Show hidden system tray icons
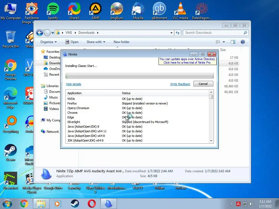This screenshot has width=279, height=209. [232, 204]
